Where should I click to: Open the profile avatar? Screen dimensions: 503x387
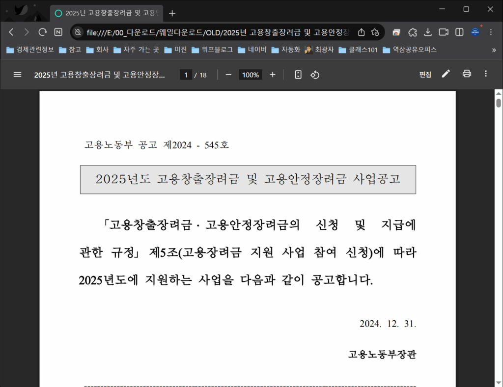click(x=475, y=32)
